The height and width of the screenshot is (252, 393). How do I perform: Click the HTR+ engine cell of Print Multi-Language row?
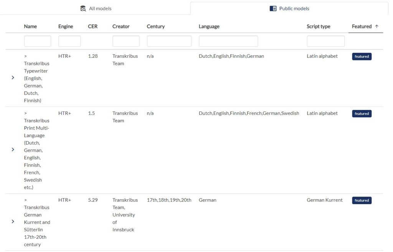64,113
